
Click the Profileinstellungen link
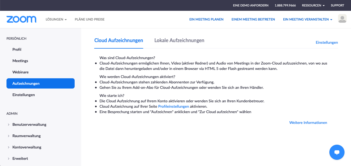173,106
